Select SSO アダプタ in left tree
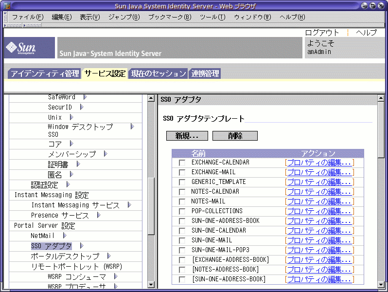Viewport: 388px width, 292px height. pos(51,246)
